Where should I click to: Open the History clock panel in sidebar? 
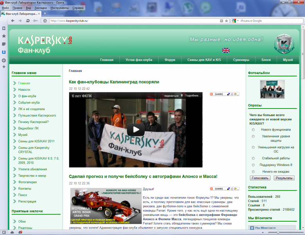4,60
